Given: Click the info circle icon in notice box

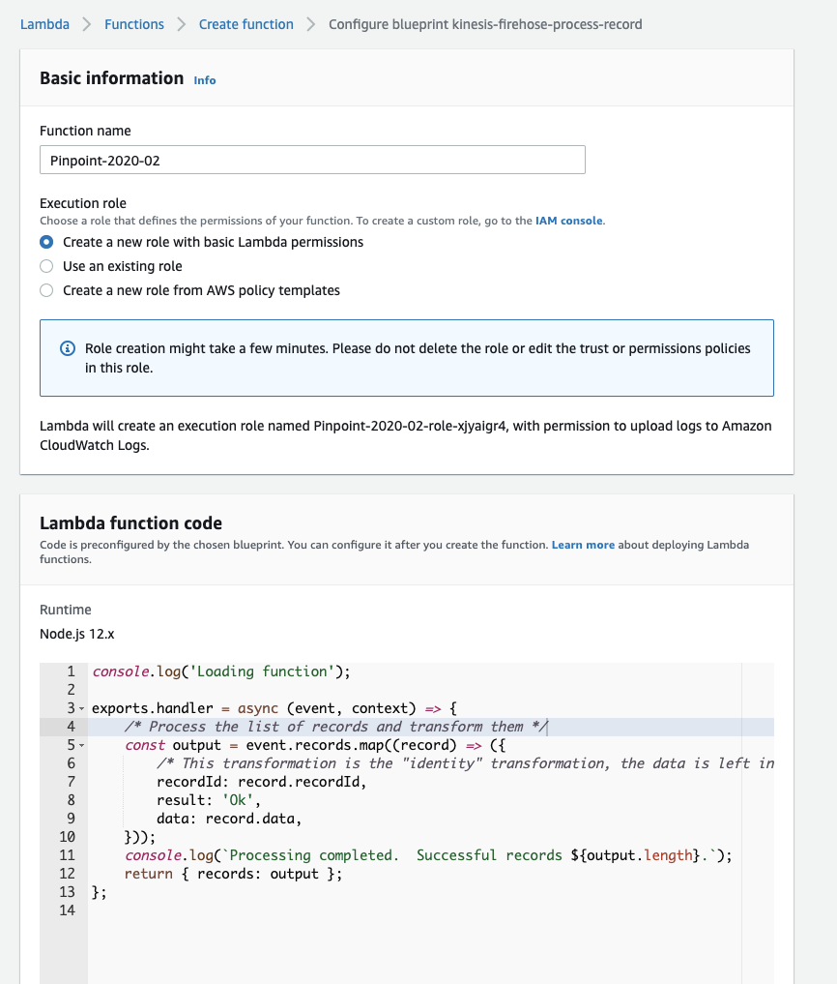Looking at the screenshot, I should (x=68, y=348).
